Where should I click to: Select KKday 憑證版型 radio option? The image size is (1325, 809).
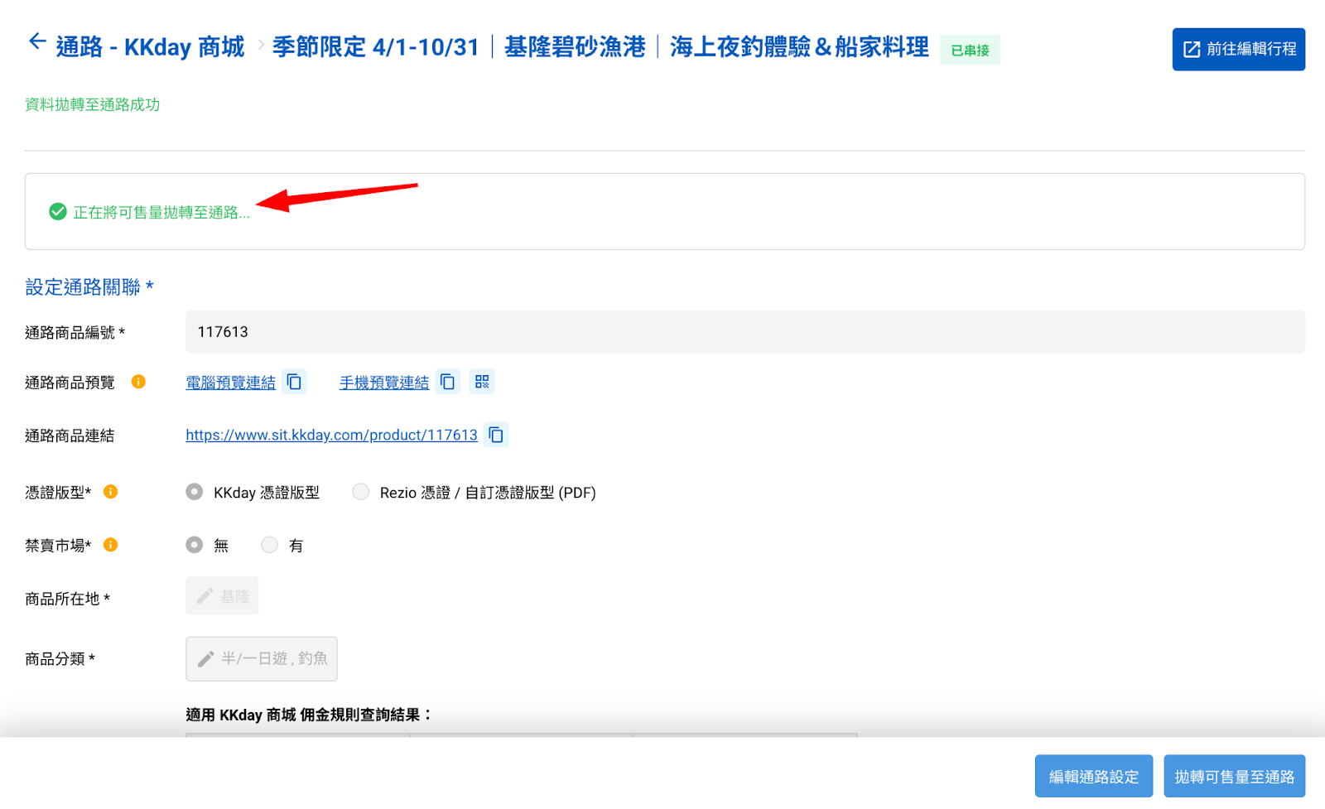195,492
